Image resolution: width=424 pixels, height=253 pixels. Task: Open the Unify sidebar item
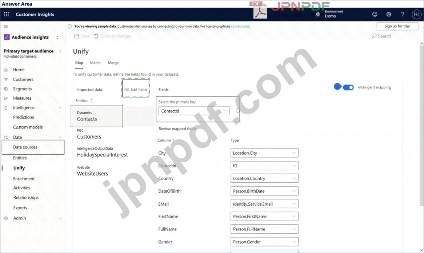point(19,168)
